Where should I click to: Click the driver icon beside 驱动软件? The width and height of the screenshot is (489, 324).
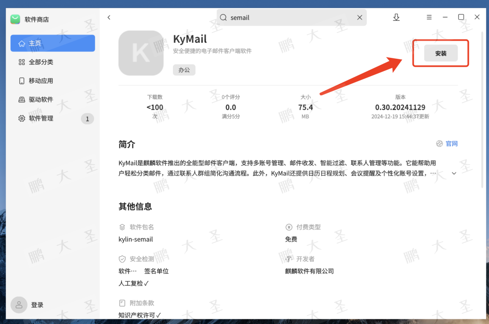coord(22,100)
